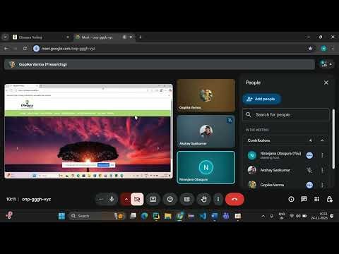Open video settings caret next to camera

point(126,199)
